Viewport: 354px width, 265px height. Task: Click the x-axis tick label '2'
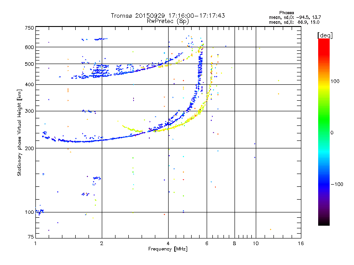pyautogui.click(x=102, y=243)
